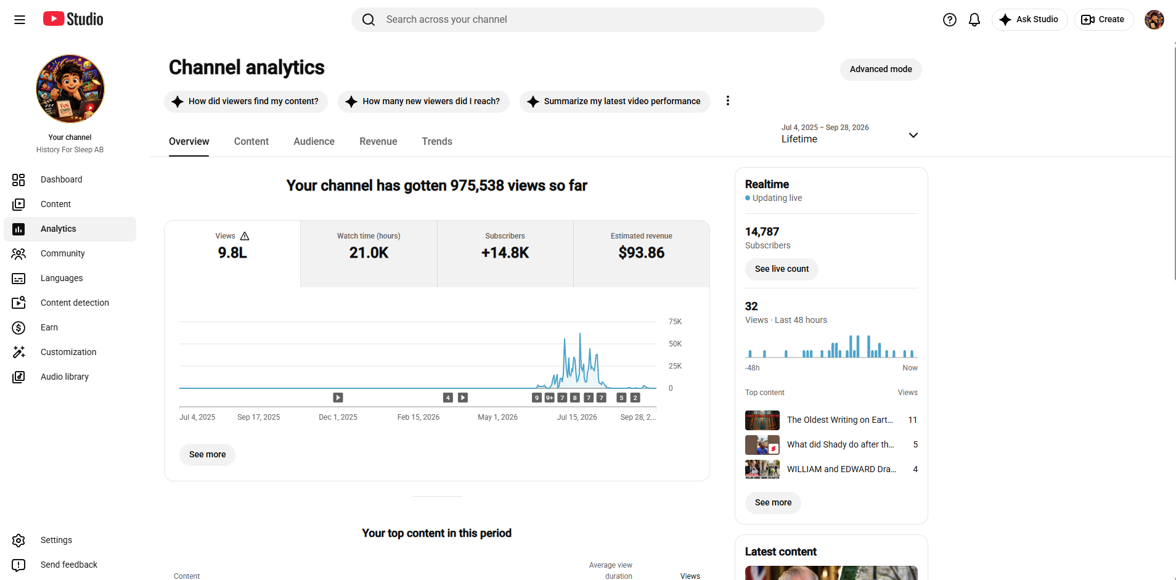Viewport: 1176px width, 580px height.
Task: Switch to the Revenue tab
Action: tap(378, 141)
